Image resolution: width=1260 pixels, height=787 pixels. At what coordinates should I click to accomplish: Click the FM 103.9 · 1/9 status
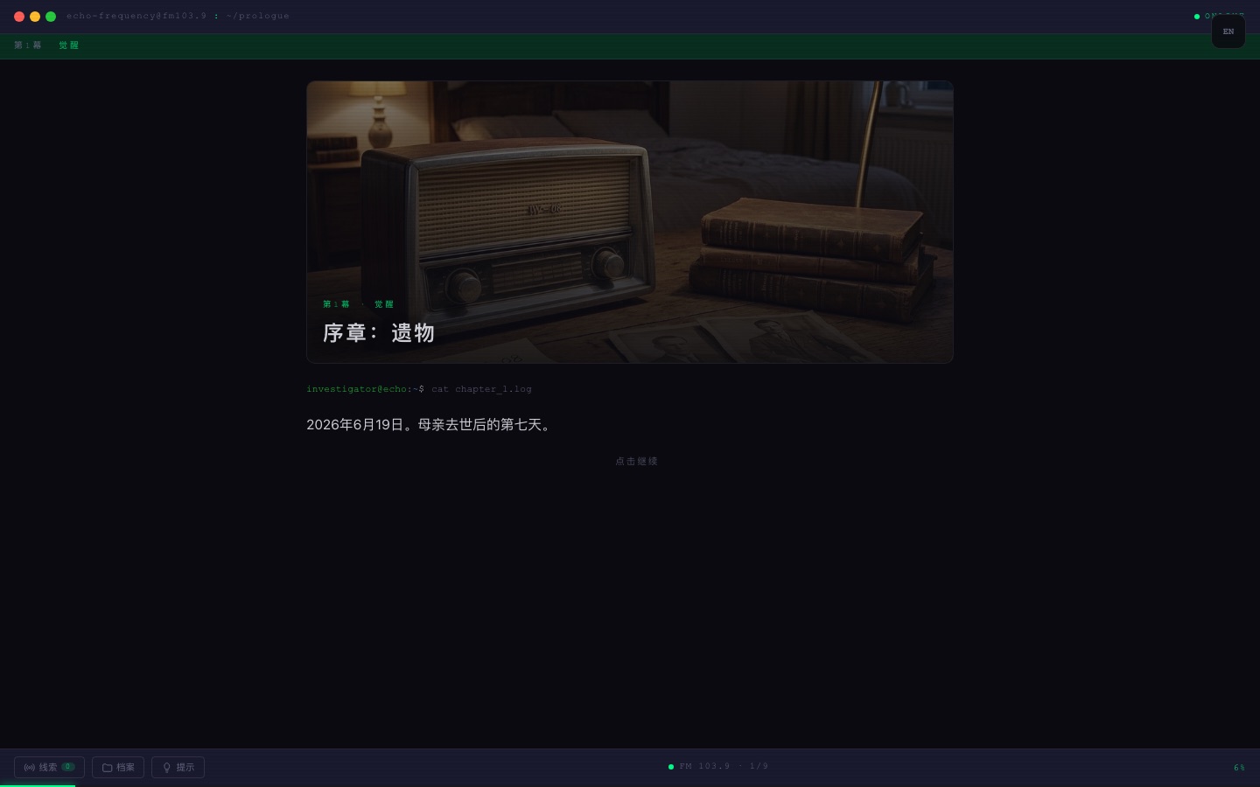pyautogui.click(x=718, y=766)
